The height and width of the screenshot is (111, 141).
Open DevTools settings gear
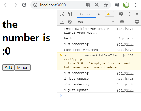[x=121, y=14]
